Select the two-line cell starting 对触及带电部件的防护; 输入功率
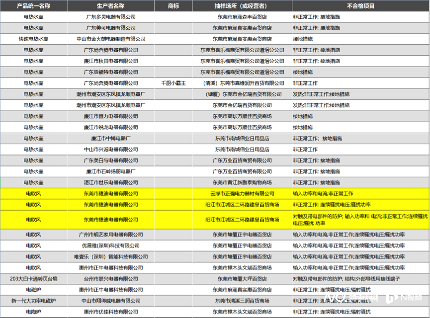This screenshot has width=430, height=318. (x=360, y=220)
